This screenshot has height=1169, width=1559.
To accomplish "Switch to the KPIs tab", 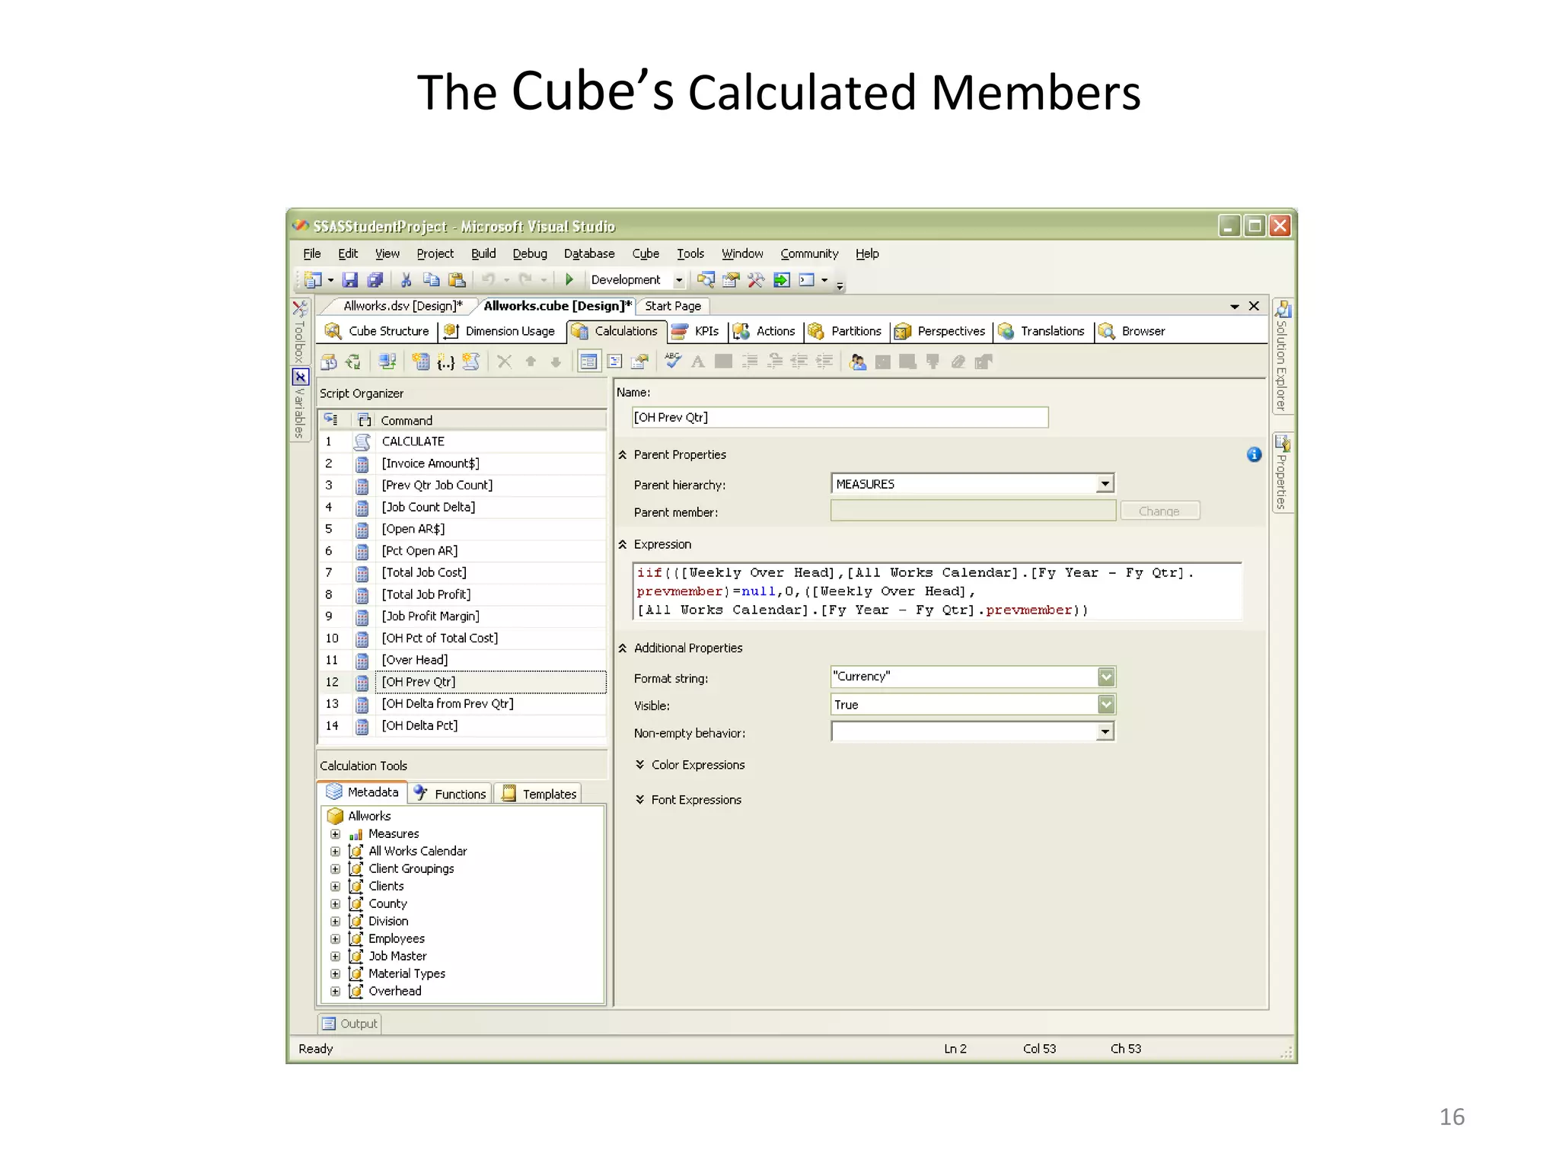I will click(697, 332).
